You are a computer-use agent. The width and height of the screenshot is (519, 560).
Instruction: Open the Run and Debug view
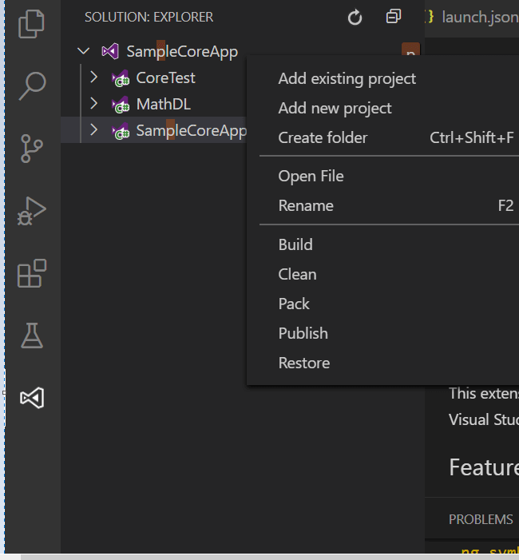(x=31, y=211)
